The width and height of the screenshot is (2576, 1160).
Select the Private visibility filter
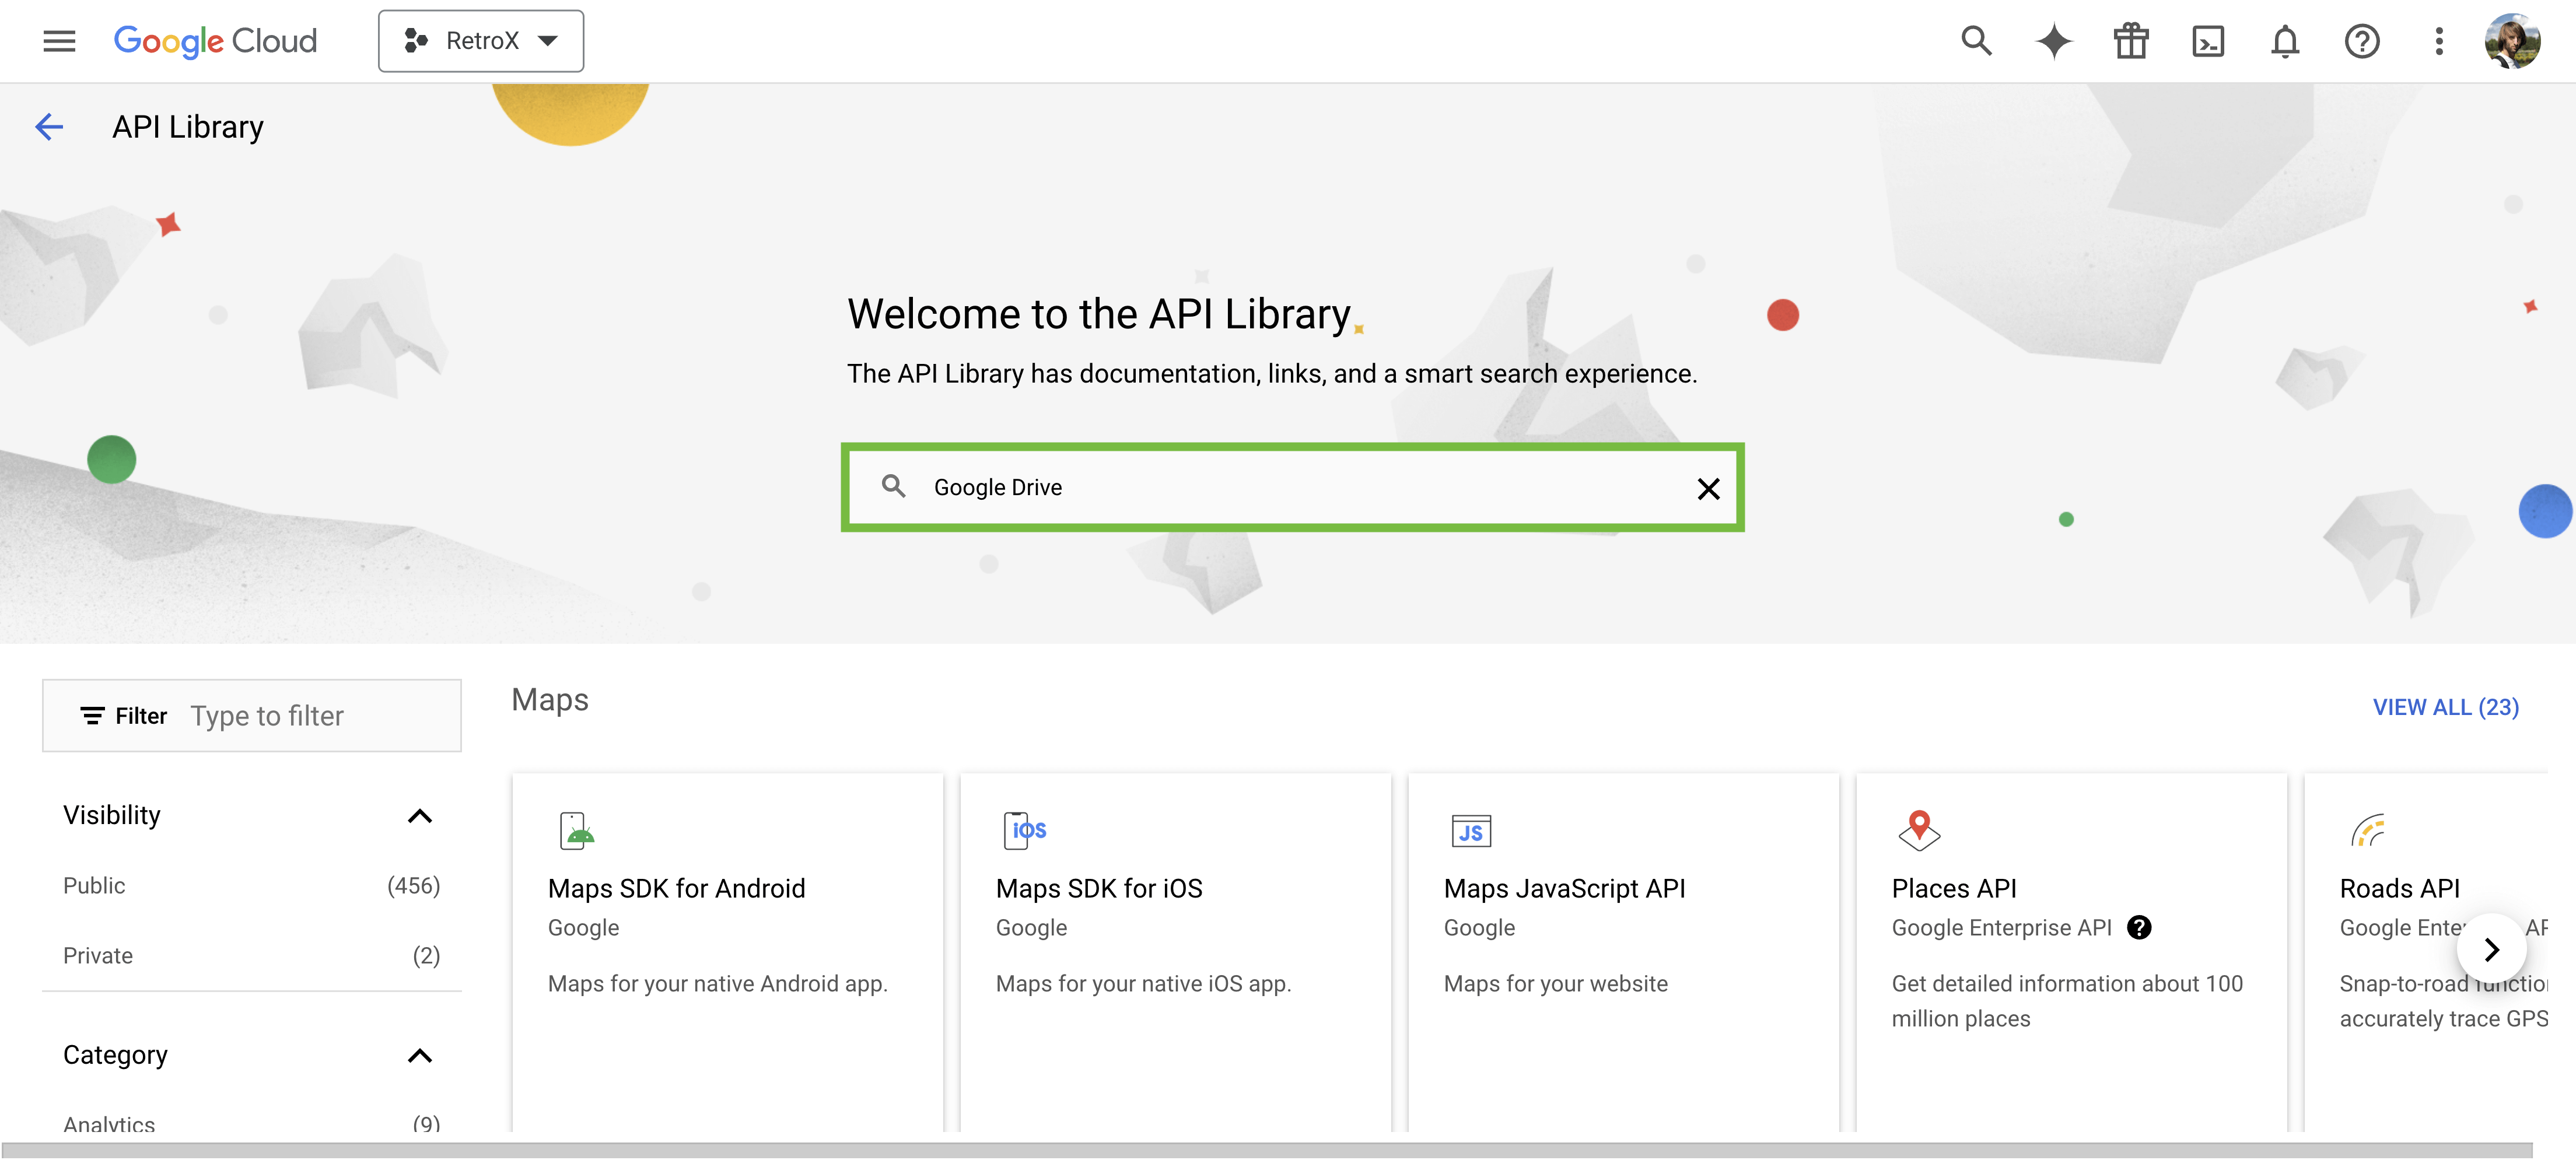pos(251,956)
